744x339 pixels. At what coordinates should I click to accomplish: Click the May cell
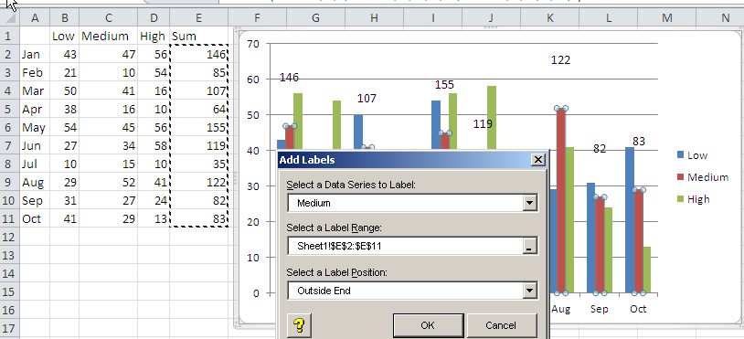coord(35,127)
